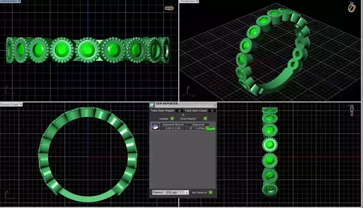This screenshot has height=208, width=363.
Task: Click the Gem Reporter panel icon
Action: coord(152,105)
